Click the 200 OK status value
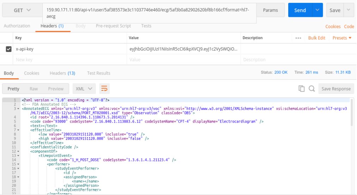The height and width of the screenshot is (195, 357). click(281, 72)
